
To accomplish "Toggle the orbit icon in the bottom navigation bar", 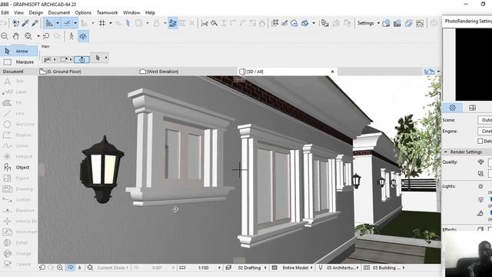I will 71,268.
